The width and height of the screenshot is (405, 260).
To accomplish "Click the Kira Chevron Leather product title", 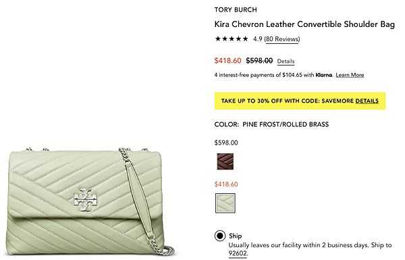I will point(304,24).
